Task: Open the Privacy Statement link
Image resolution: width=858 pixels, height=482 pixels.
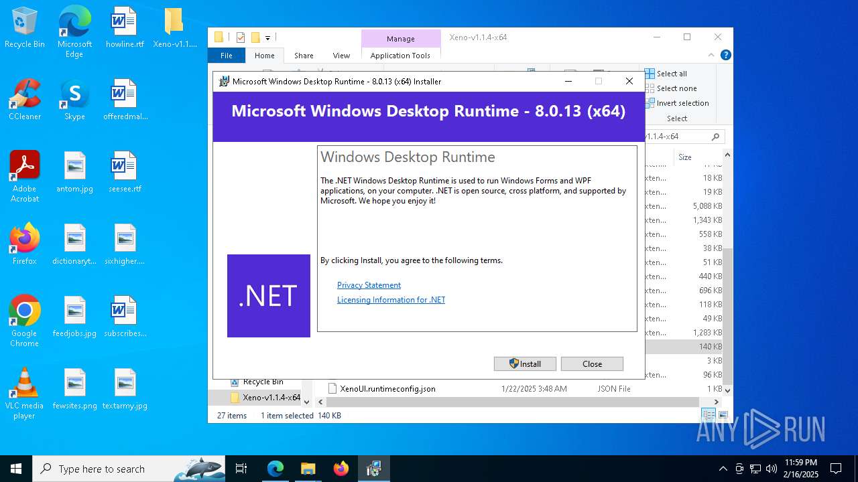Action: pyautogui.click(x=369, y=285)
